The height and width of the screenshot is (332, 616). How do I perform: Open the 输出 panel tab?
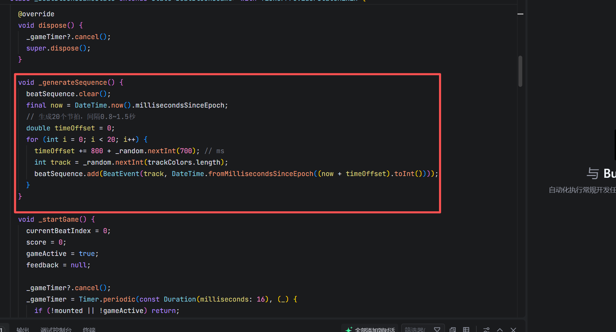coord(23,330)
